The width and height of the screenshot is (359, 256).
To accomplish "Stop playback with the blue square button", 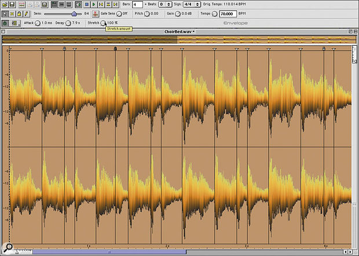I will (x=86, y=5).
